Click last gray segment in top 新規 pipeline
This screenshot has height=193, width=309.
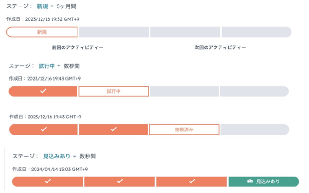tap(256, 32)
